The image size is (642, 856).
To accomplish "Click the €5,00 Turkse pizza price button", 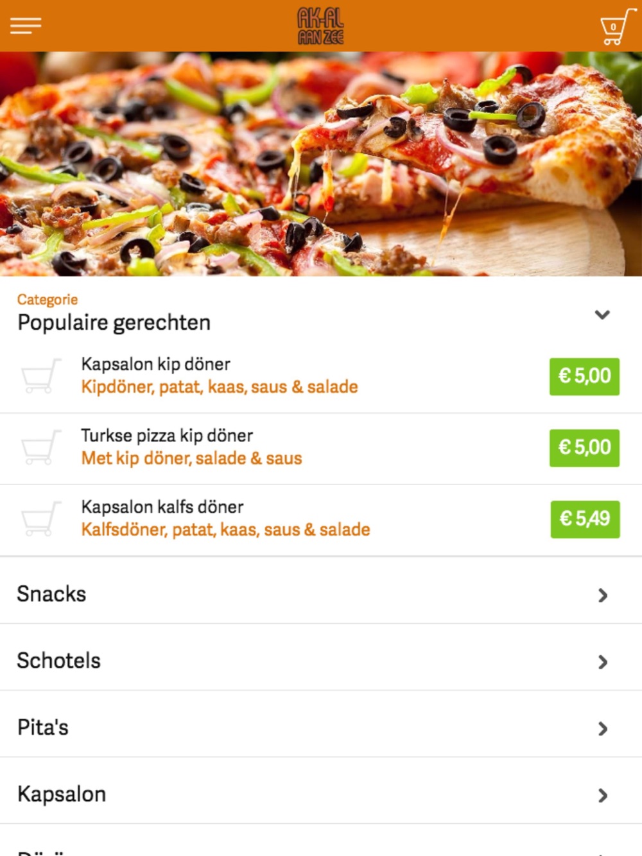I will point(584,447).
